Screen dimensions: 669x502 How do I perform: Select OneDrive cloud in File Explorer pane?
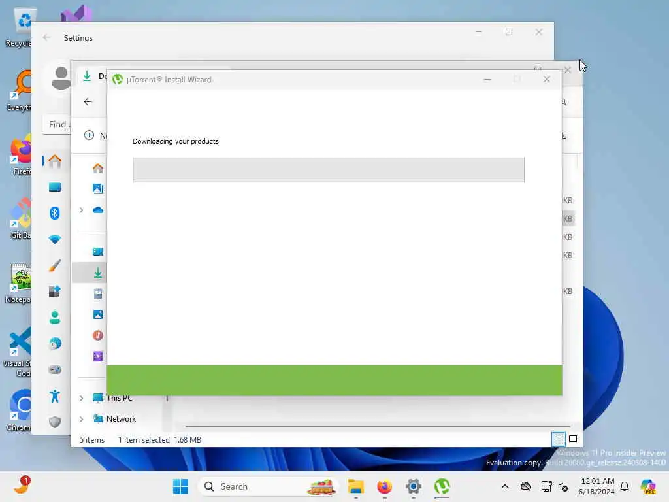(98, 210)
